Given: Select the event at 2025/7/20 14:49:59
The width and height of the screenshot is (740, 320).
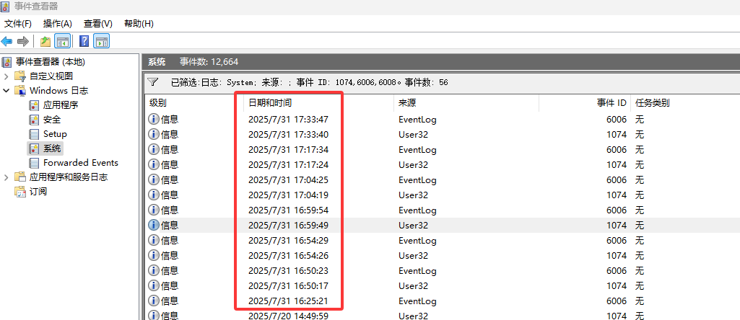Looking at the screenshot, I should [x=443, y=315].
